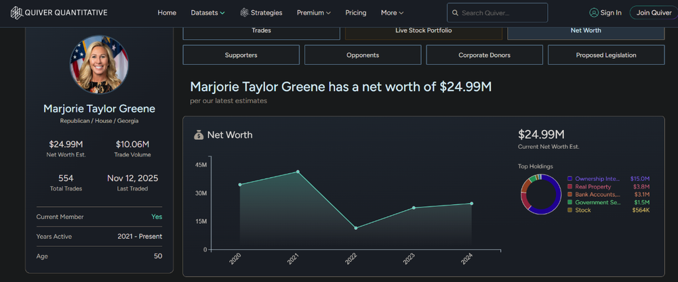Viewport: 678px width, 282px height.
Task: Open the Premium dropdown menu
Action: pyautogui.click(x=313, y=13)
